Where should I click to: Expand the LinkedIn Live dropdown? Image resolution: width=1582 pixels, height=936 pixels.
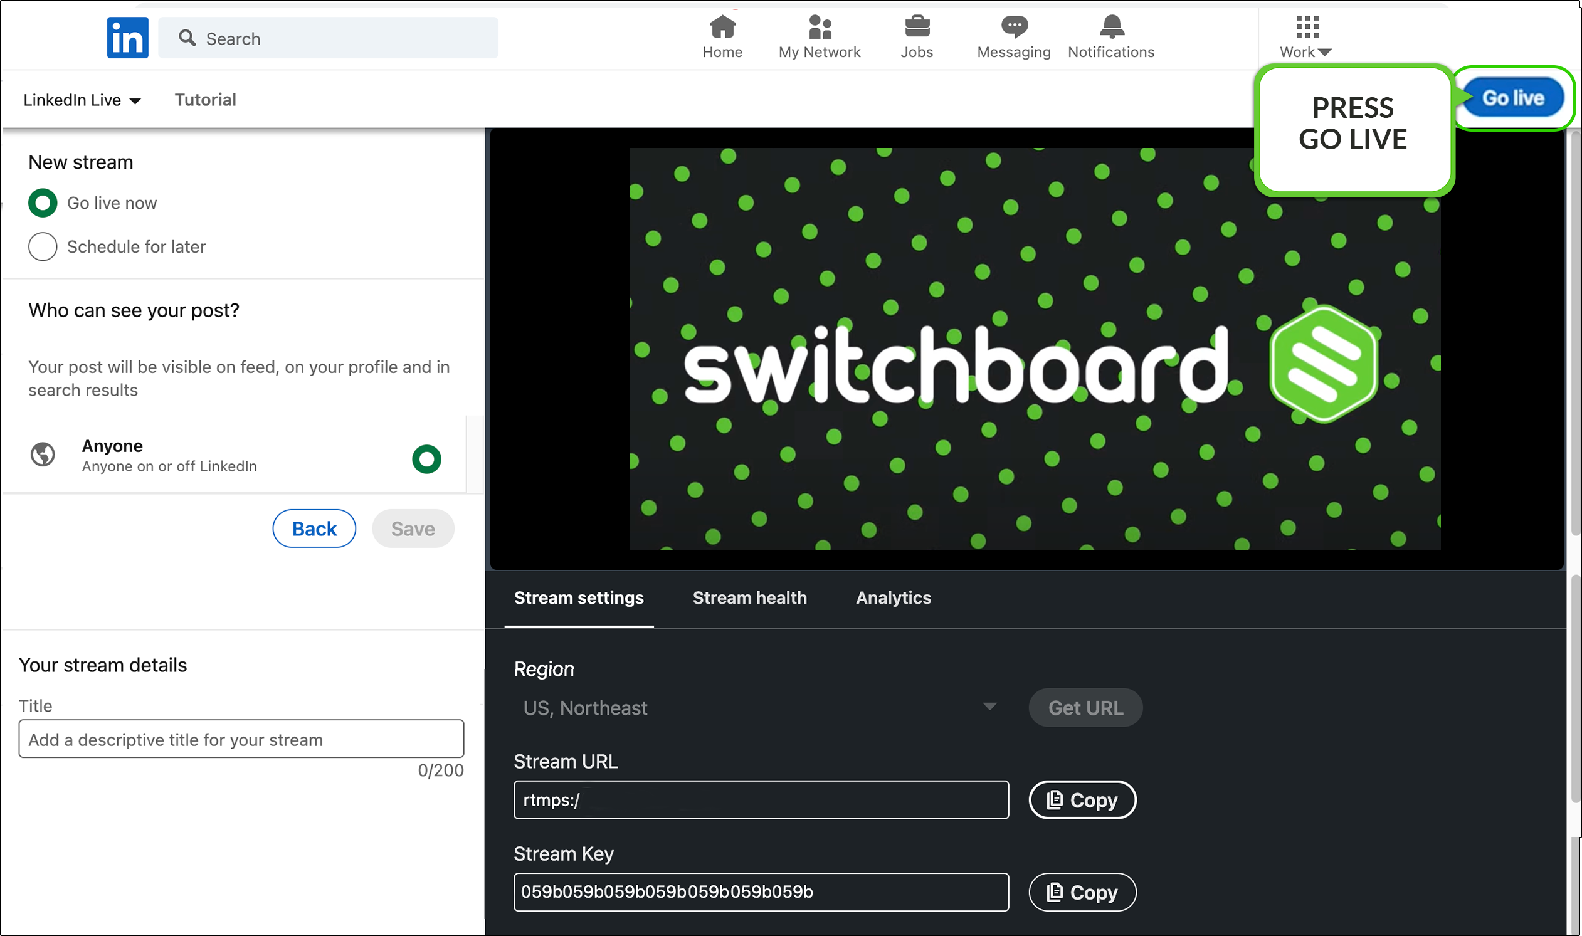coord(82,100)
